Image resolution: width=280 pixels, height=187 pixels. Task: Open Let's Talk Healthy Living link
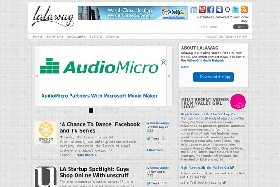[x=202, y=183]
